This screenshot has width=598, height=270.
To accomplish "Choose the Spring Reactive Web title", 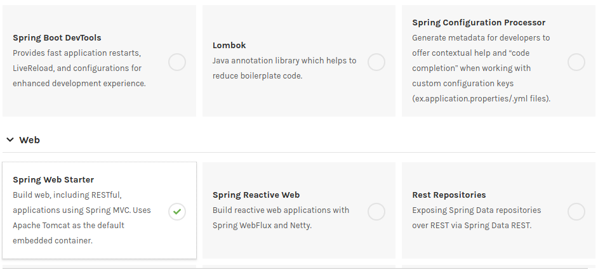I will pos(256,195).
